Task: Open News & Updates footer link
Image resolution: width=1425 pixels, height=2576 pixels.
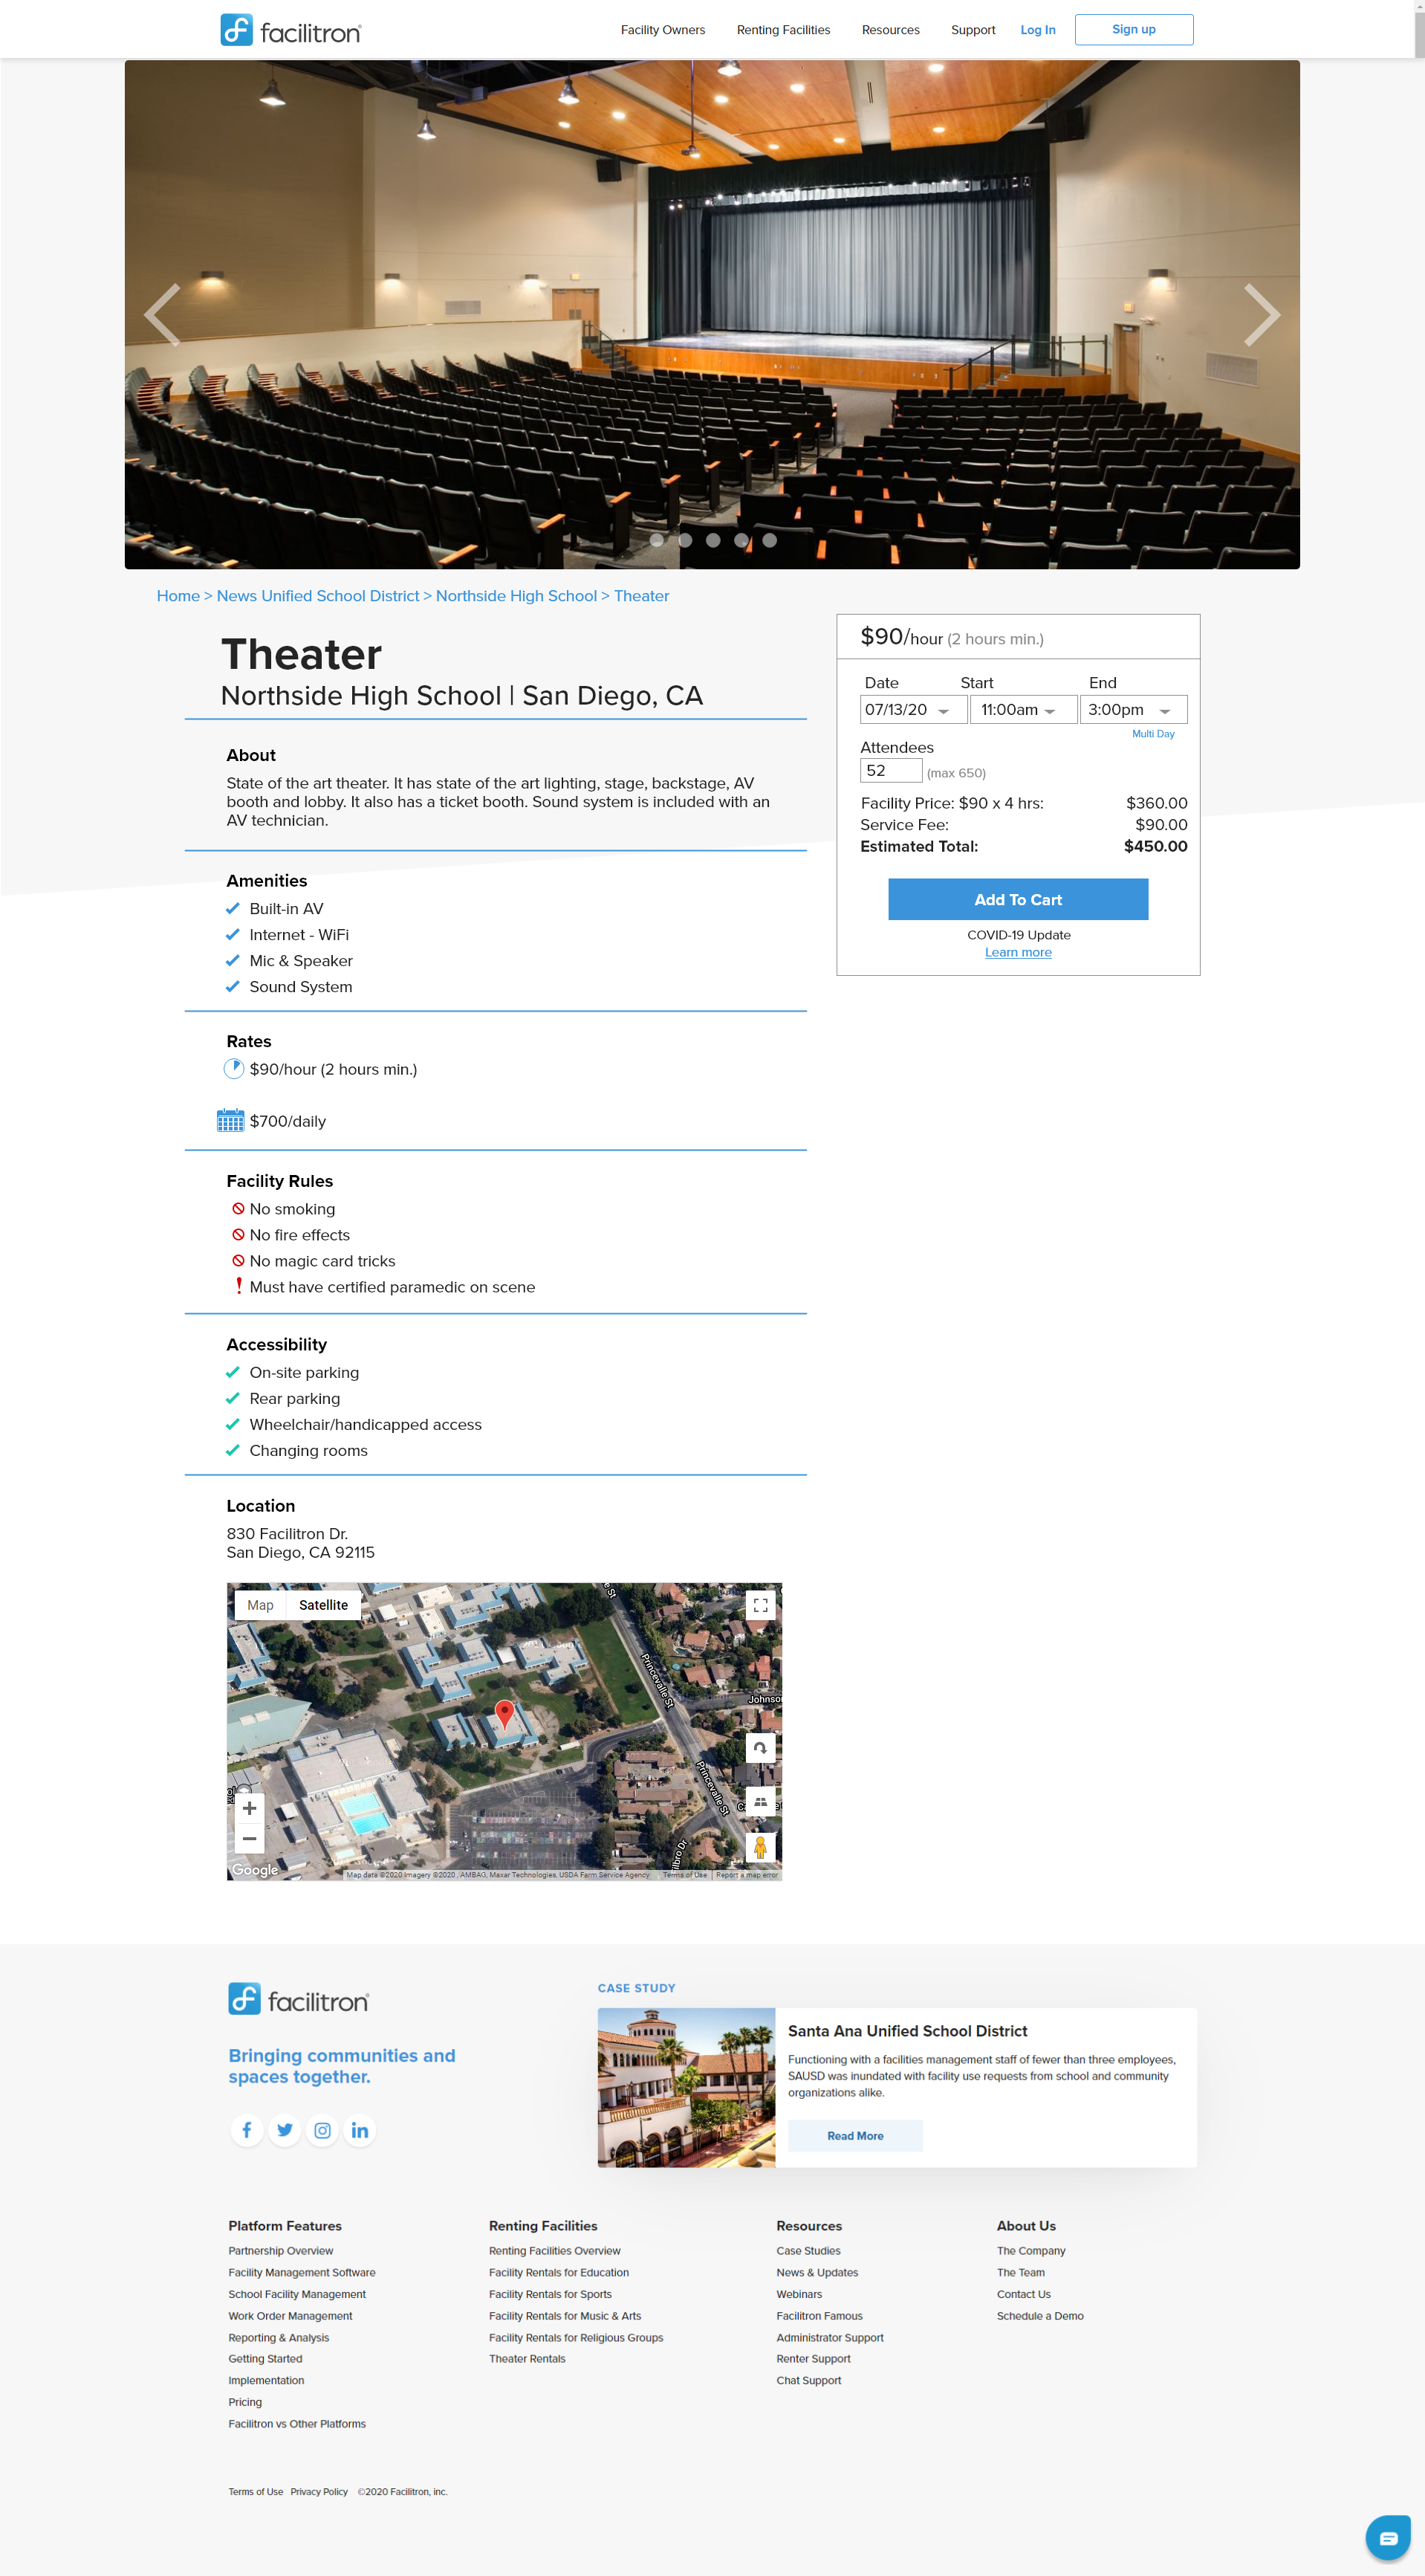Action: pos(817,2273)
